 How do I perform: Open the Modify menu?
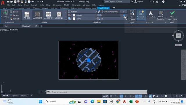[x=67, y=5]
